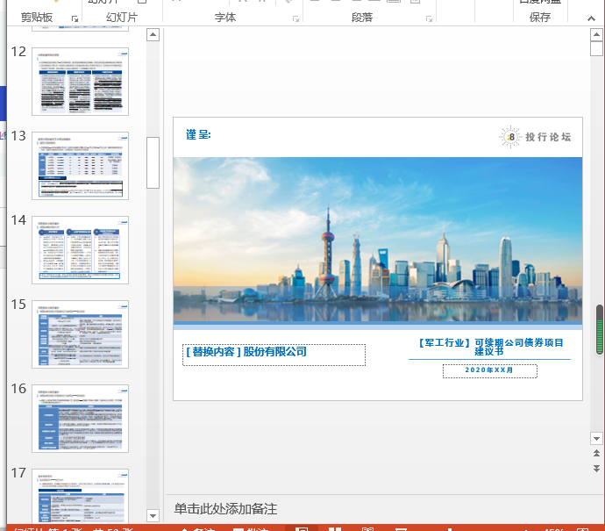Click the thumbnail pane scroll down arrow
The height and width of the screenshot is (531, 605).
point(153,515)
